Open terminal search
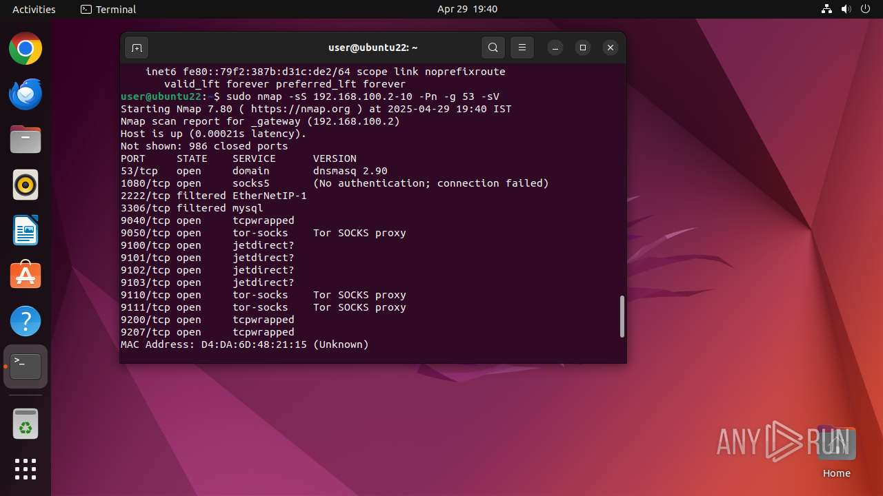 tap(493, 48)
